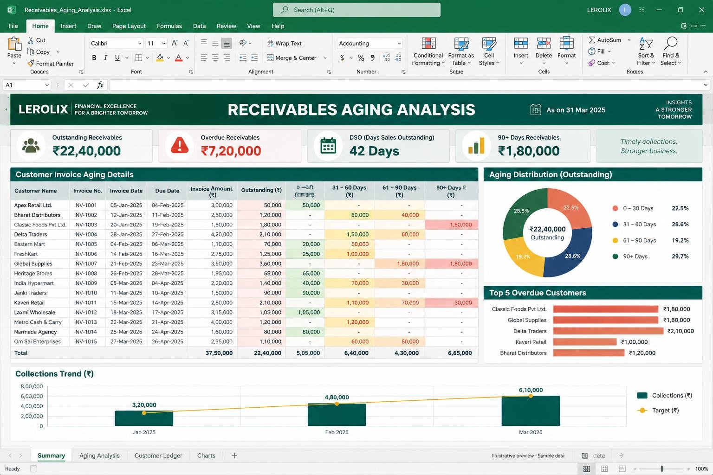Switch to the Customer Ledger sheet
The image size is (713, 475).
(x=158, y=456)
